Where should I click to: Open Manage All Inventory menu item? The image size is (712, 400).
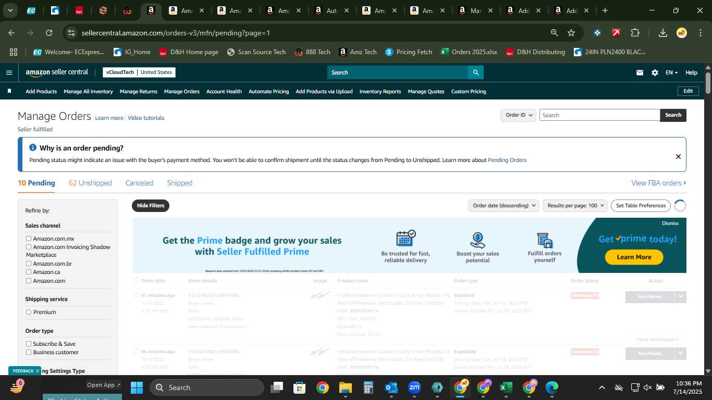[x=88, y=91]
